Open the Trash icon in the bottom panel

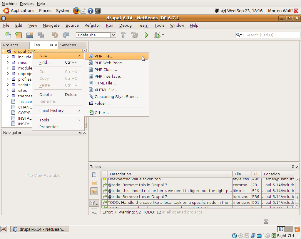[297, 229]
